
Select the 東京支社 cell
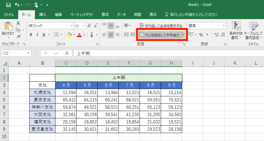[x=43, y=100]
